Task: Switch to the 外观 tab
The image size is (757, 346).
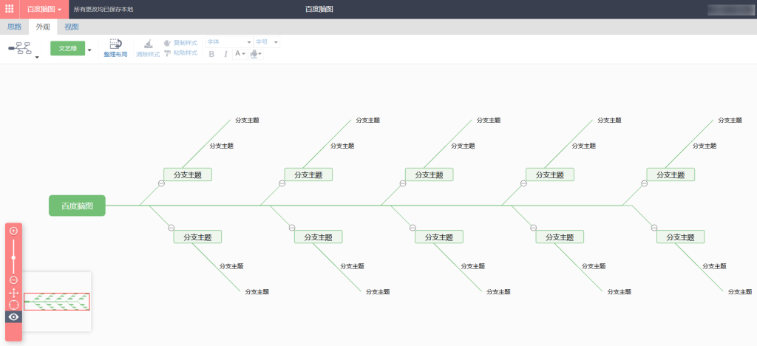Action: click(43, 27)
